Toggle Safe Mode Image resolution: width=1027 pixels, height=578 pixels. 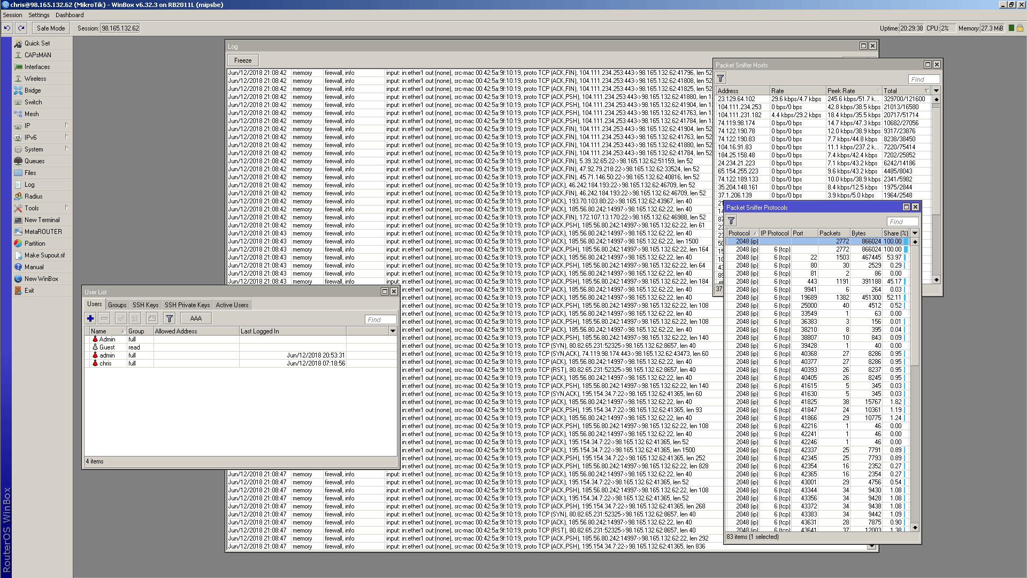pos(51,28)
